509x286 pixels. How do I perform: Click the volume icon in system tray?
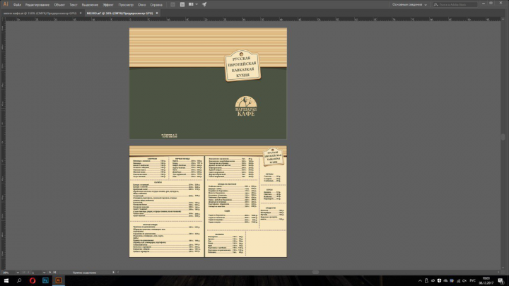coord(464,281)
